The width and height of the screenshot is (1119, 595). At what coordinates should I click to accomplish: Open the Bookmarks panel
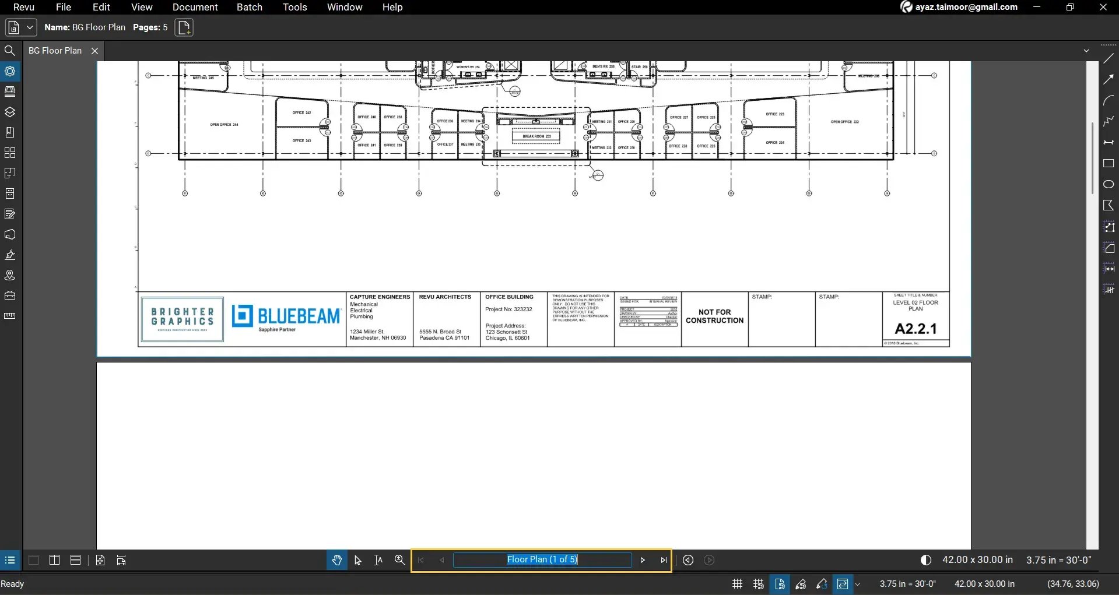click(x=10, y=132)
